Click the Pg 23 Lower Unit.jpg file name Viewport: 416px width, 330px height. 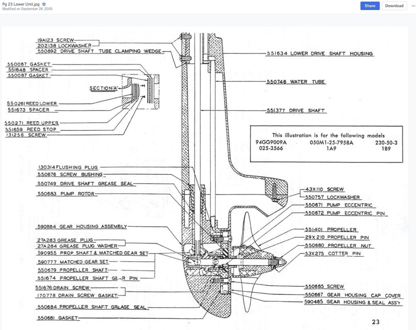21,4
